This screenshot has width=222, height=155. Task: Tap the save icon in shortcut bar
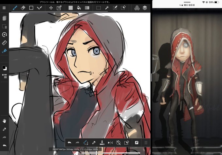(x=102, y=143)
